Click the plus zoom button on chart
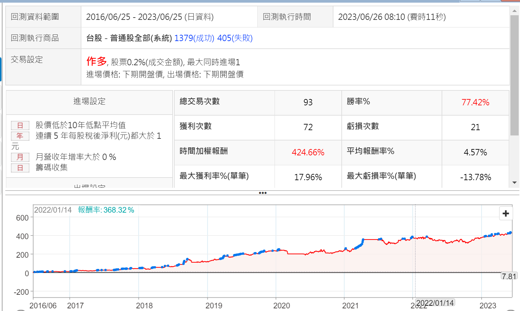 tap(505, 214)
